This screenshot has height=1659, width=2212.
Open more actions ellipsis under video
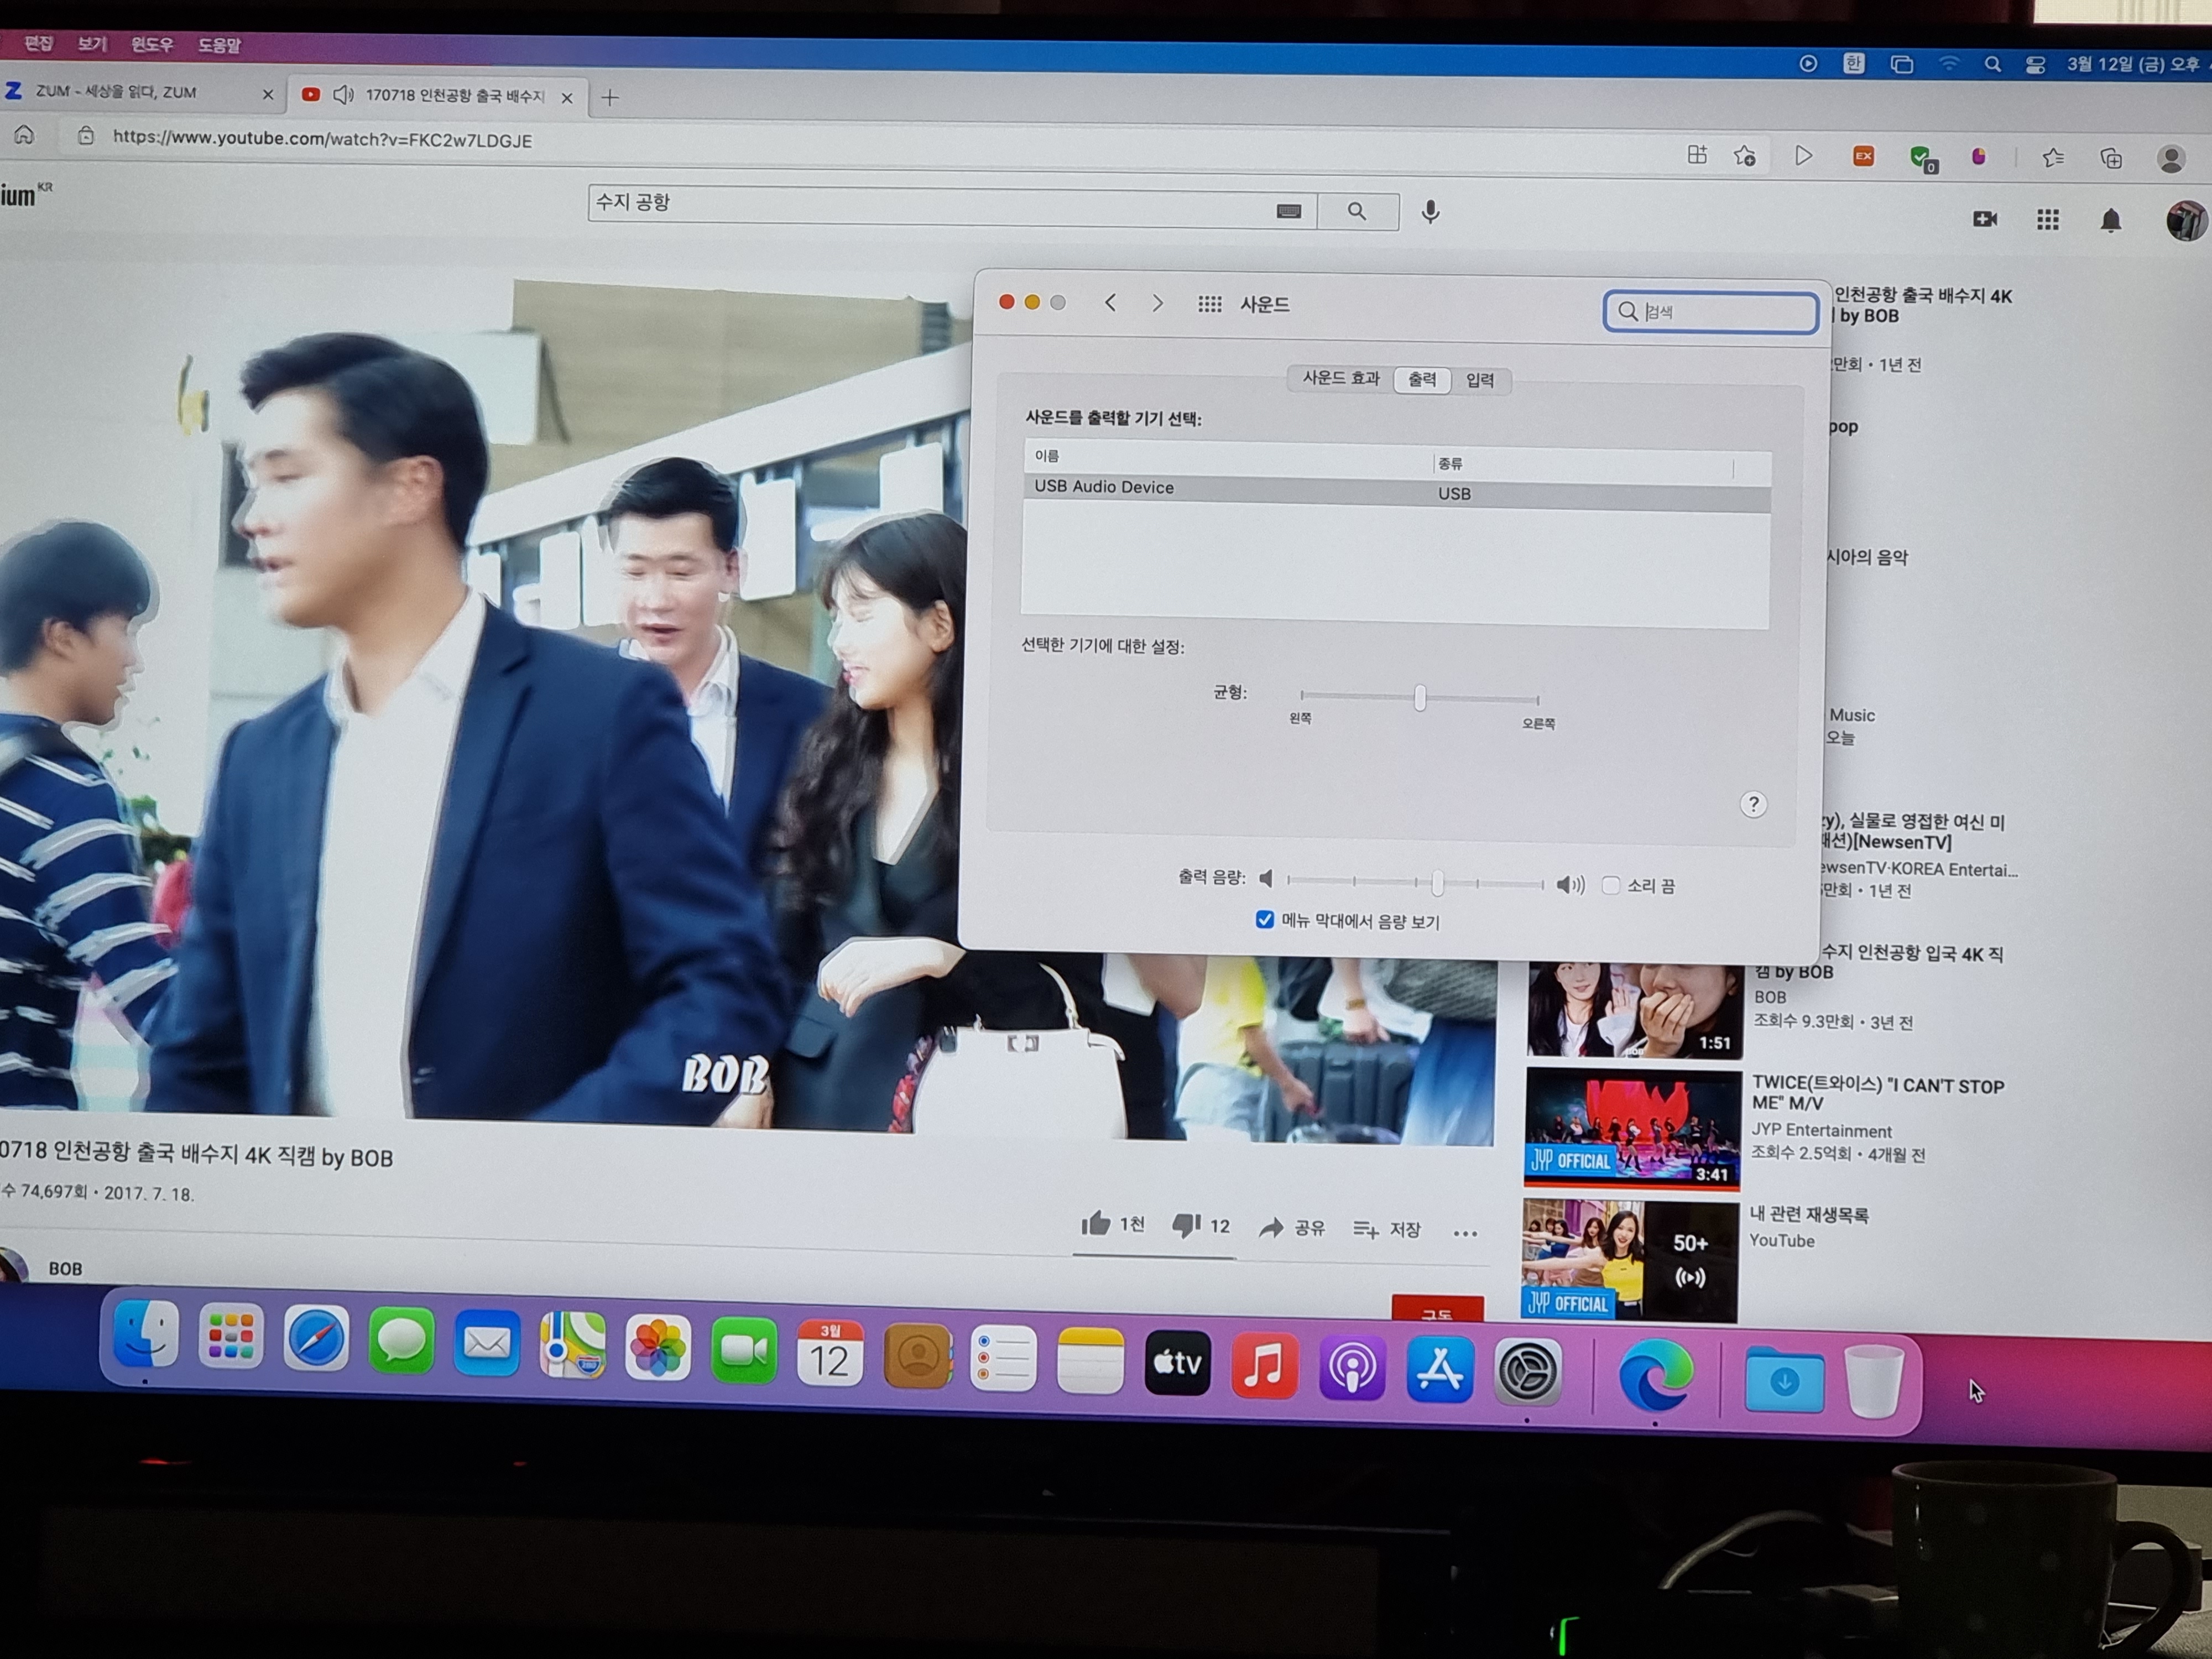click(1465, 1233)
